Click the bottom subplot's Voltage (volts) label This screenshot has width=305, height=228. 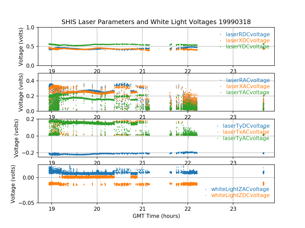tap(13, 184)
